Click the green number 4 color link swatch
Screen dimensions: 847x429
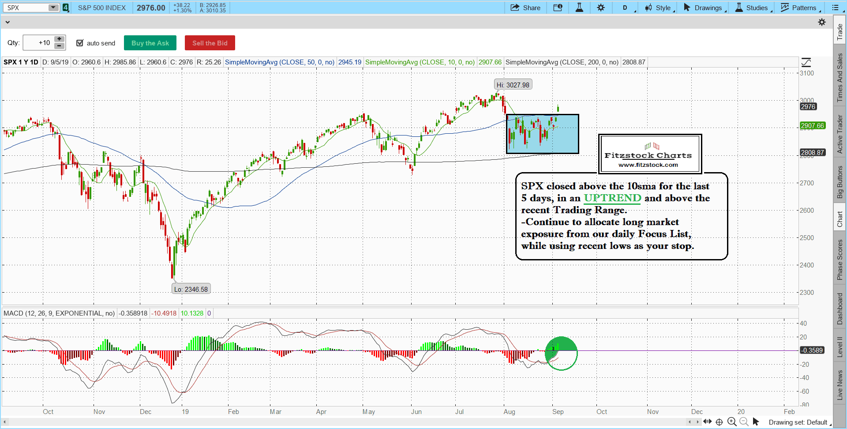click(x=66, y=8)
